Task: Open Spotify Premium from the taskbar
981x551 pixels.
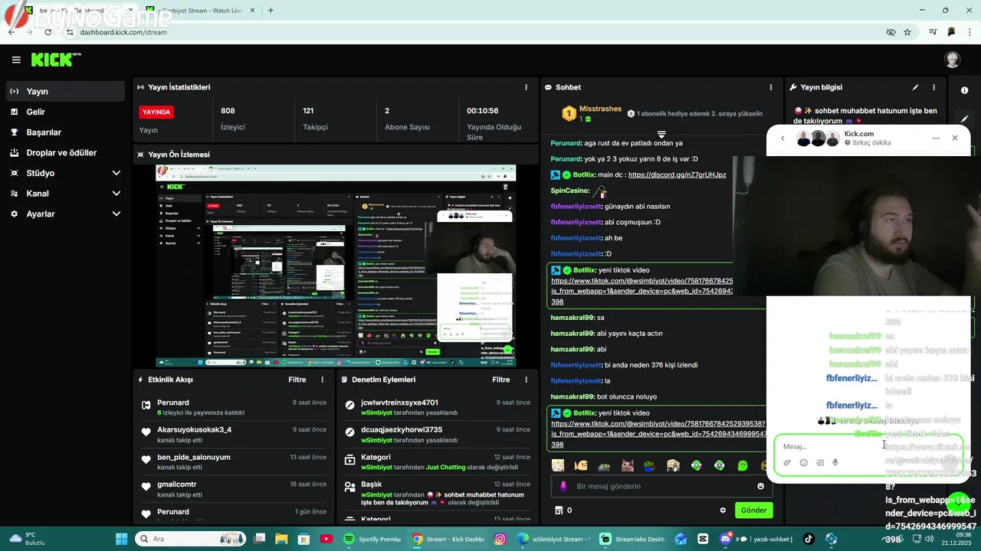Action: click(372, 539)
